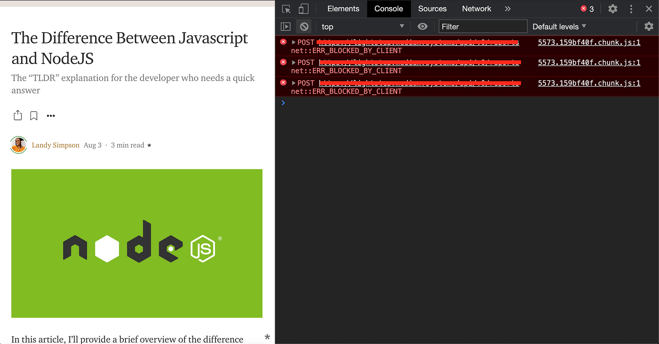Viewport: 659px width, 344px height.
Task: Click the error count badge
Action: [x=587, y=9]
